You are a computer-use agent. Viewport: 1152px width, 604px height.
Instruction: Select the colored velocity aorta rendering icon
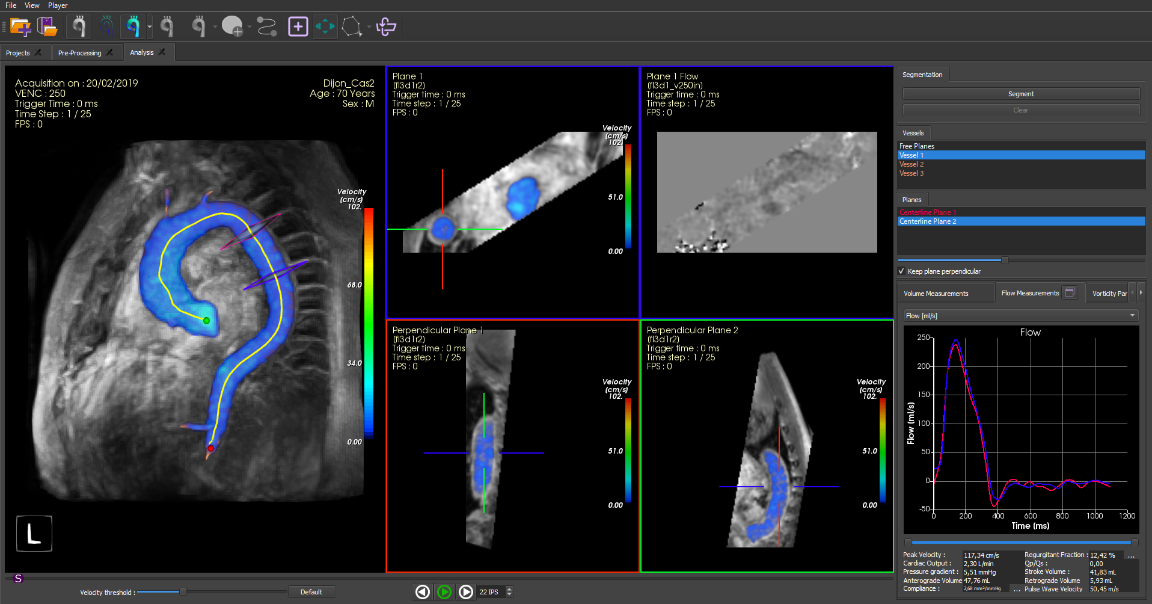click(133, 26)
